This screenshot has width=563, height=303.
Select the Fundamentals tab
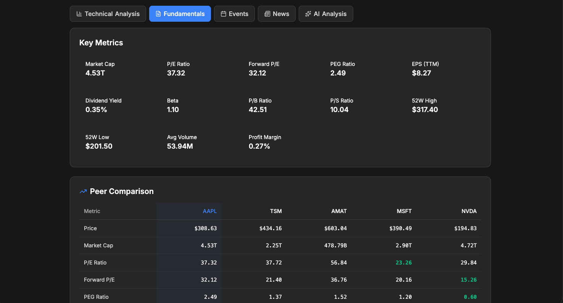180,14
